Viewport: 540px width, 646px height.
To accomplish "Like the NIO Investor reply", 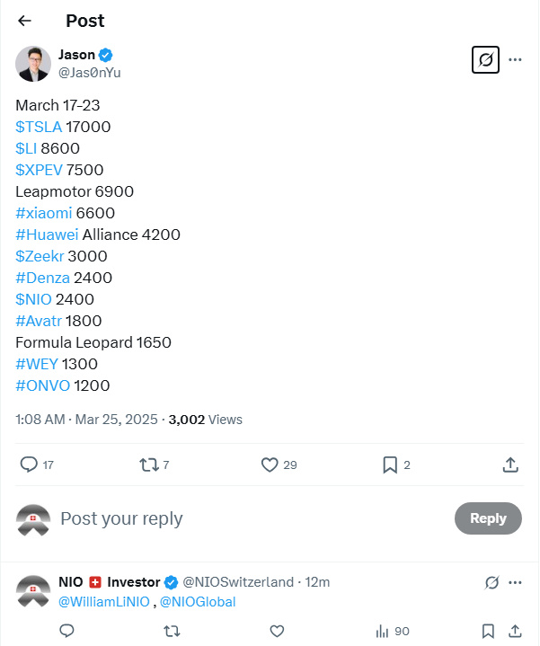I will coord(278,631).
